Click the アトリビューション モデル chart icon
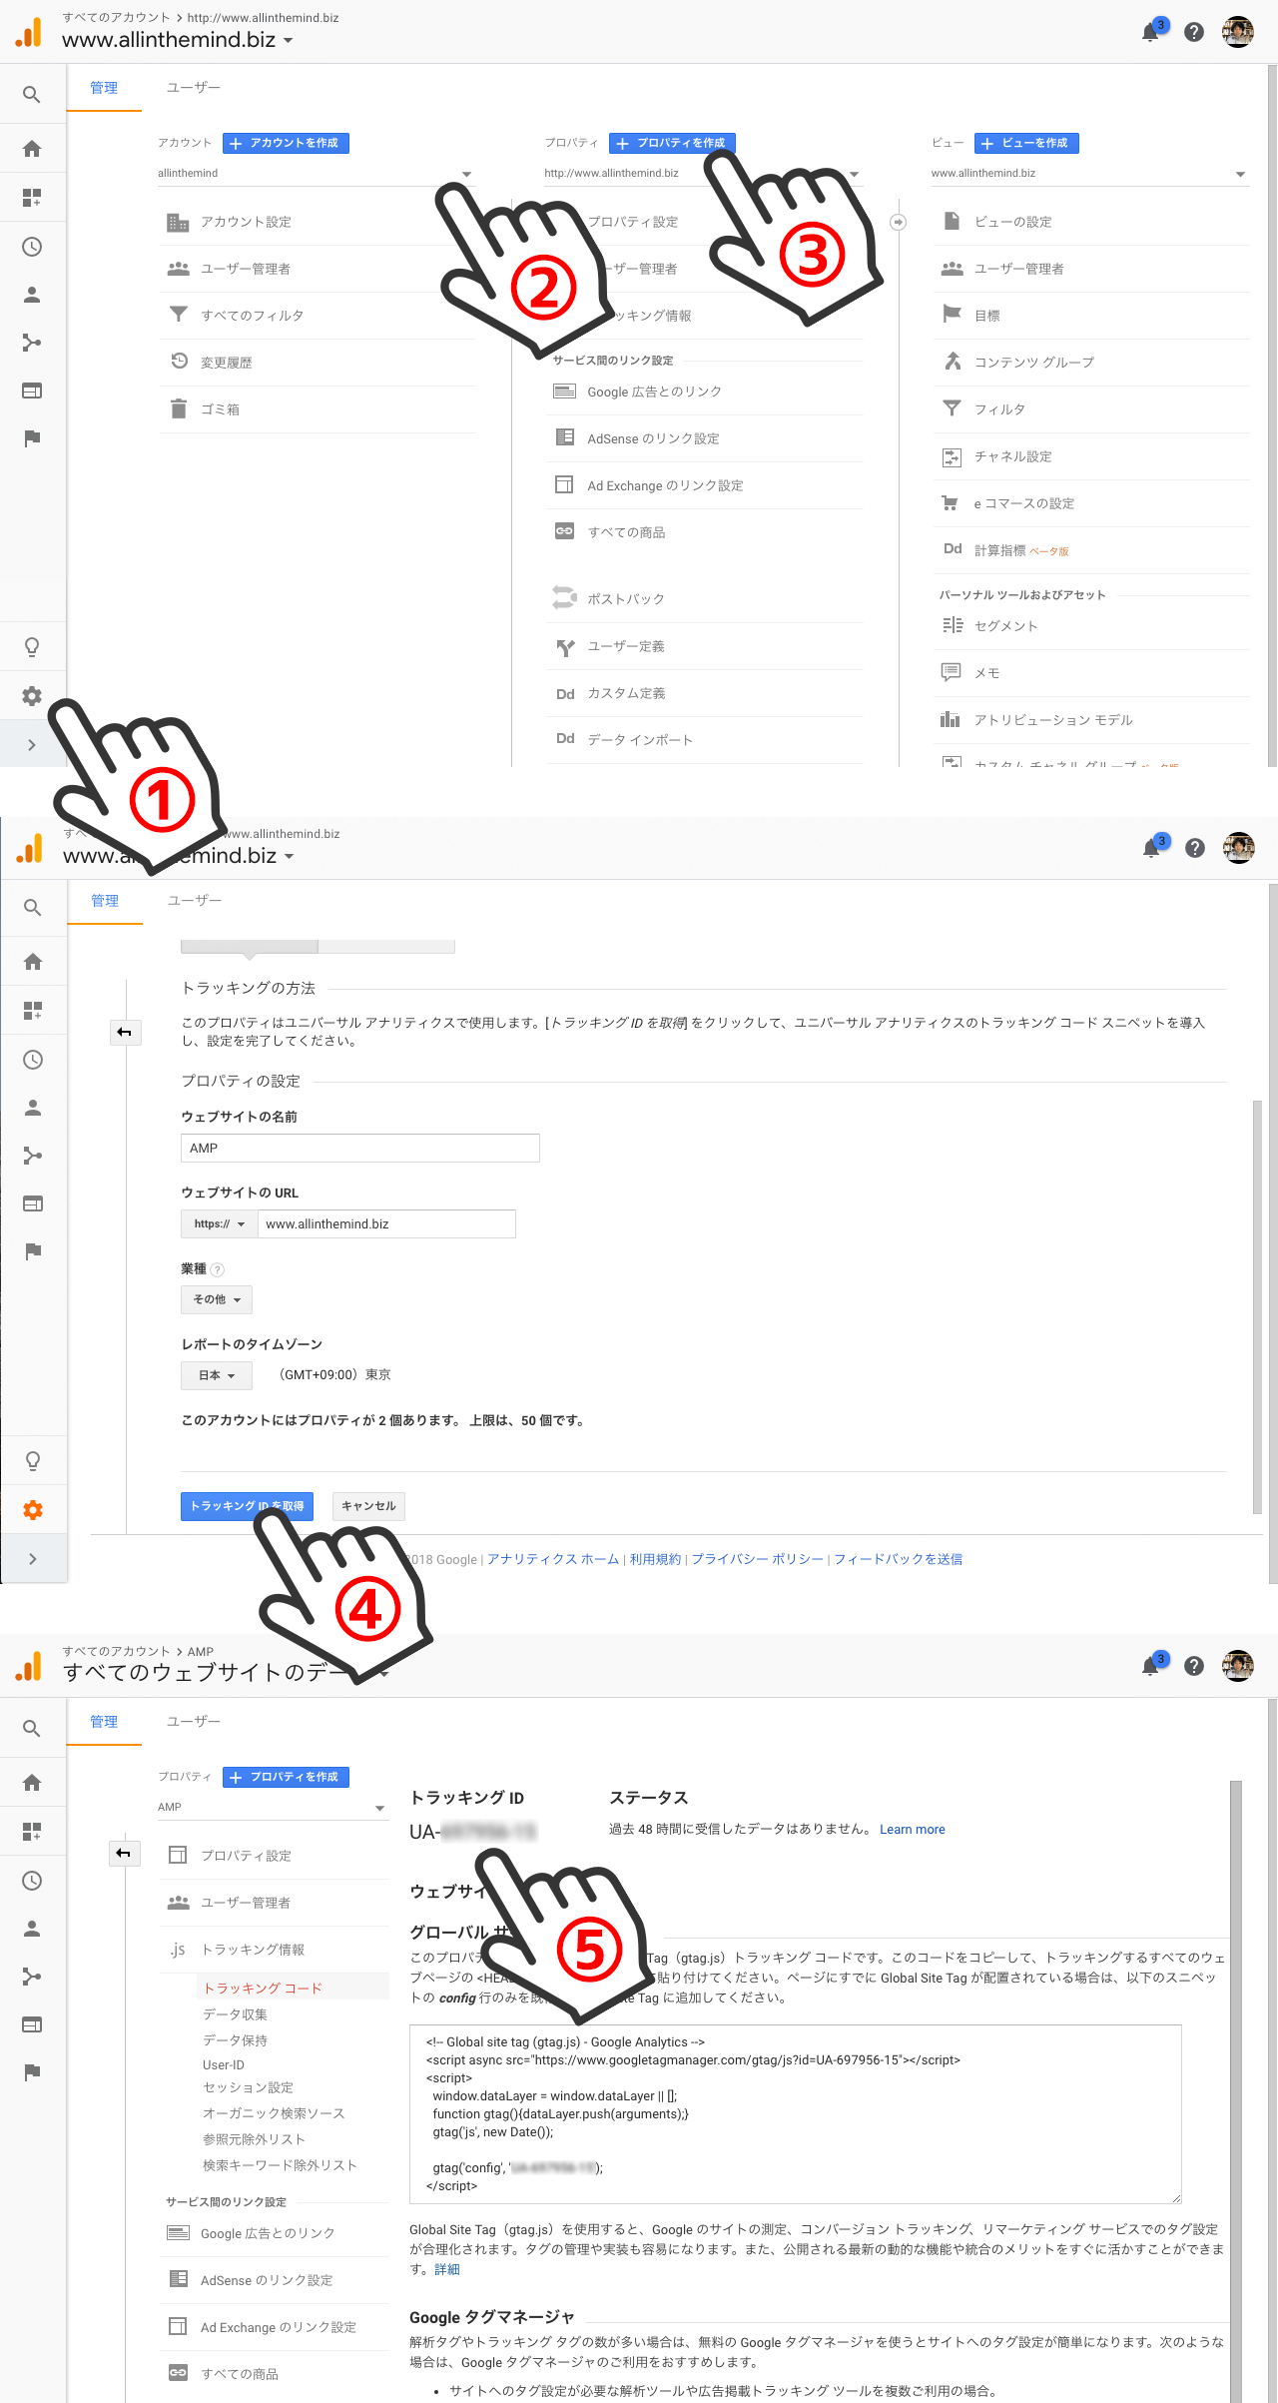 [x=951, y=719]
